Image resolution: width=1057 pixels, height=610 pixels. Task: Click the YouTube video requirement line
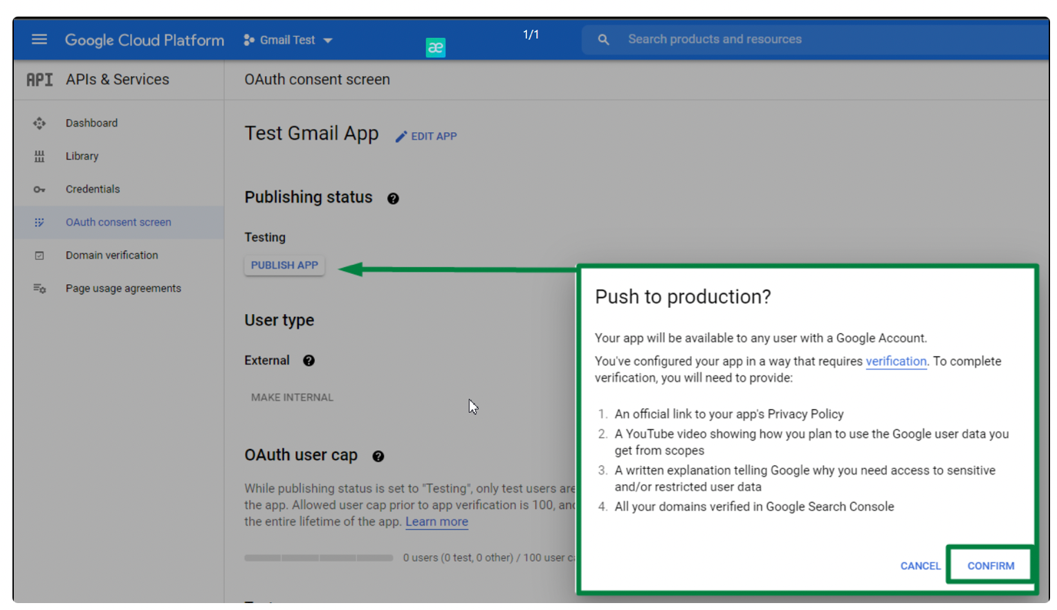tap(811, 443)
